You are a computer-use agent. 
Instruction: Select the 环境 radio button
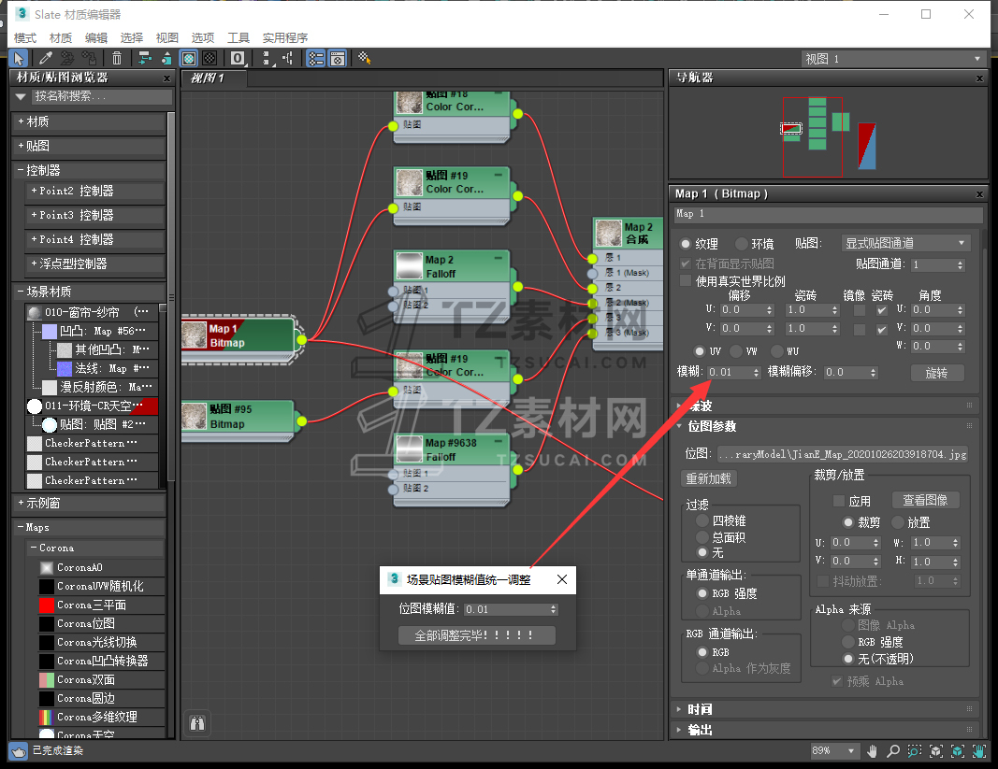pyautogui.click(x=742, y=244)
